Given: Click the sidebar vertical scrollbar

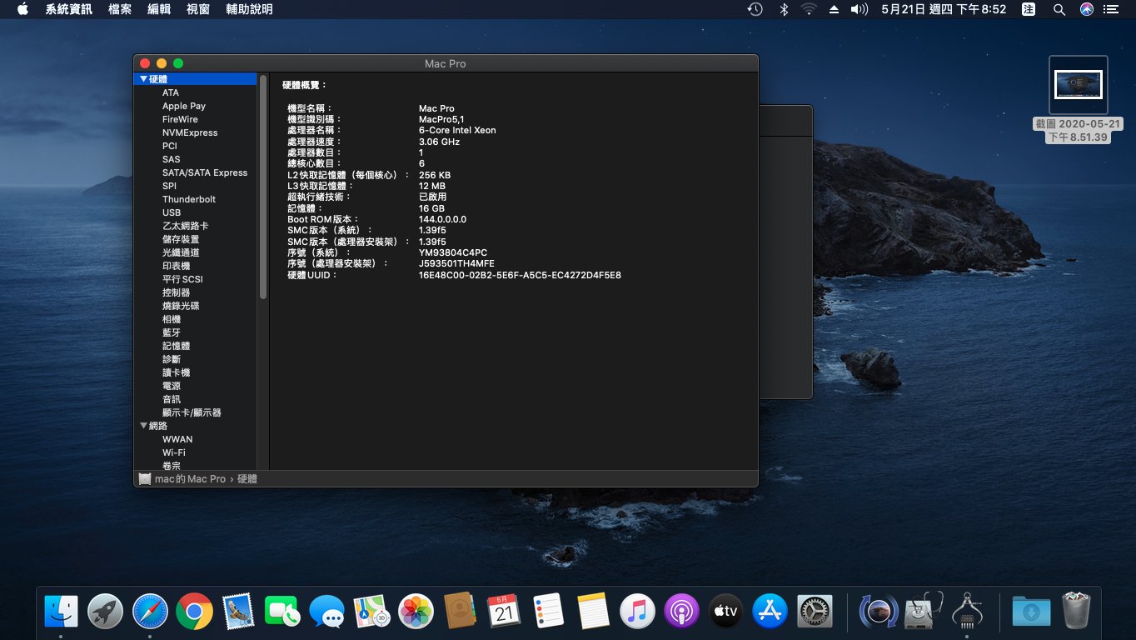Looking at the screenshot, I should tap(263, 187).
